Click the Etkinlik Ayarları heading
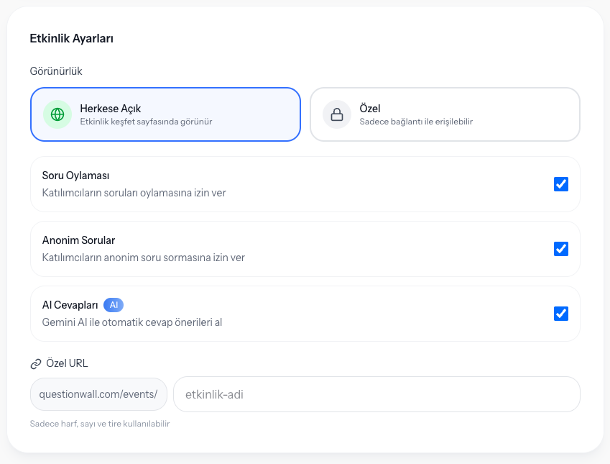 71,39
